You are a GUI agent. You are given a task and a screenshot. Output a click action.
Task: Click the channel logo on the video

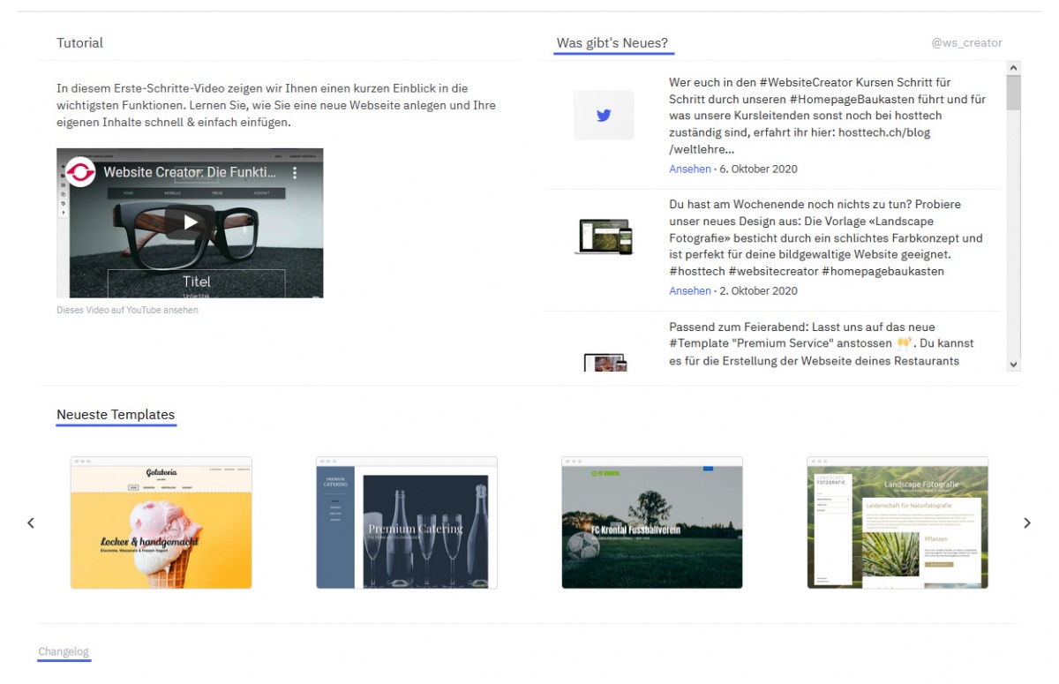click(81, 172)
